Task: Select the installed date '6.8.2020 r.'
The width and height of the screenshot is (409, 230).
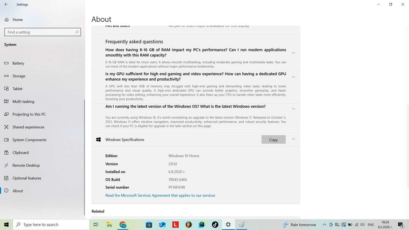Action: 177,172
